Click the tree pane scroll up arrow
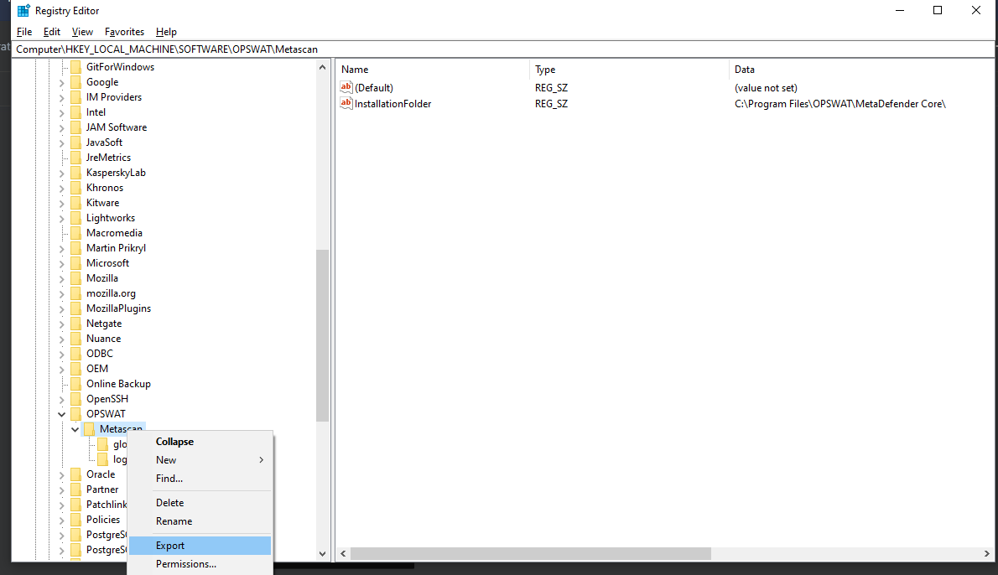The width and height of the screenshot is (998, 575). point(322,67)
